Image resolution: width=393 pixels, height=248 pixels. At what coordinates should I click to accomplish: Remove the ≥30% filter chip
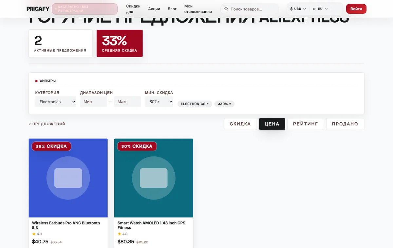(x=230, y=104)
